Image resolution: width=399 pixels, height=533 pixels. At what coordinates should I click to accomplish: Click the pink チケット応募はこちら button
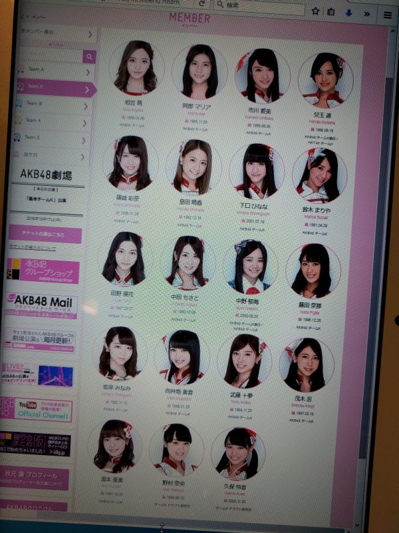tap(45, 234)
